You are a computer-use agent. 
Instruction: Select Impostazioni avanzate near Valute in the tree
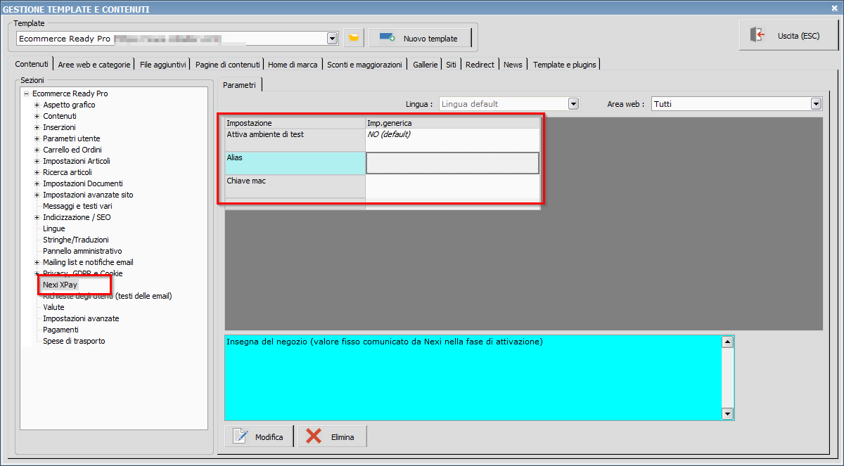click(81, 318)
